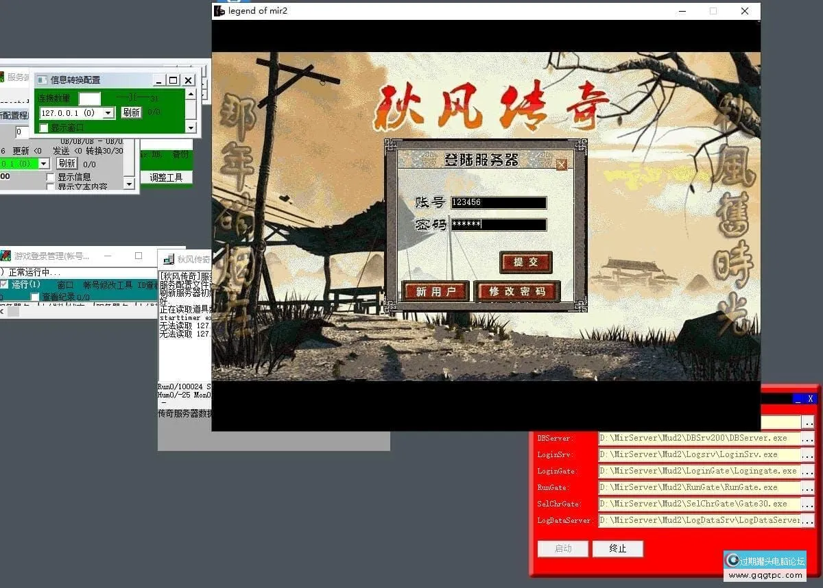Browse for the LogDataServer executable path
Screen dimensions: 823x588
tap(808, 520)
